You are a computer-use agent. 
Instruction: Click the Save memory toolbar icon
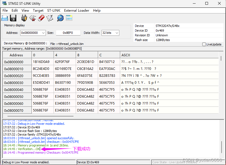click(x=13, y=18)
